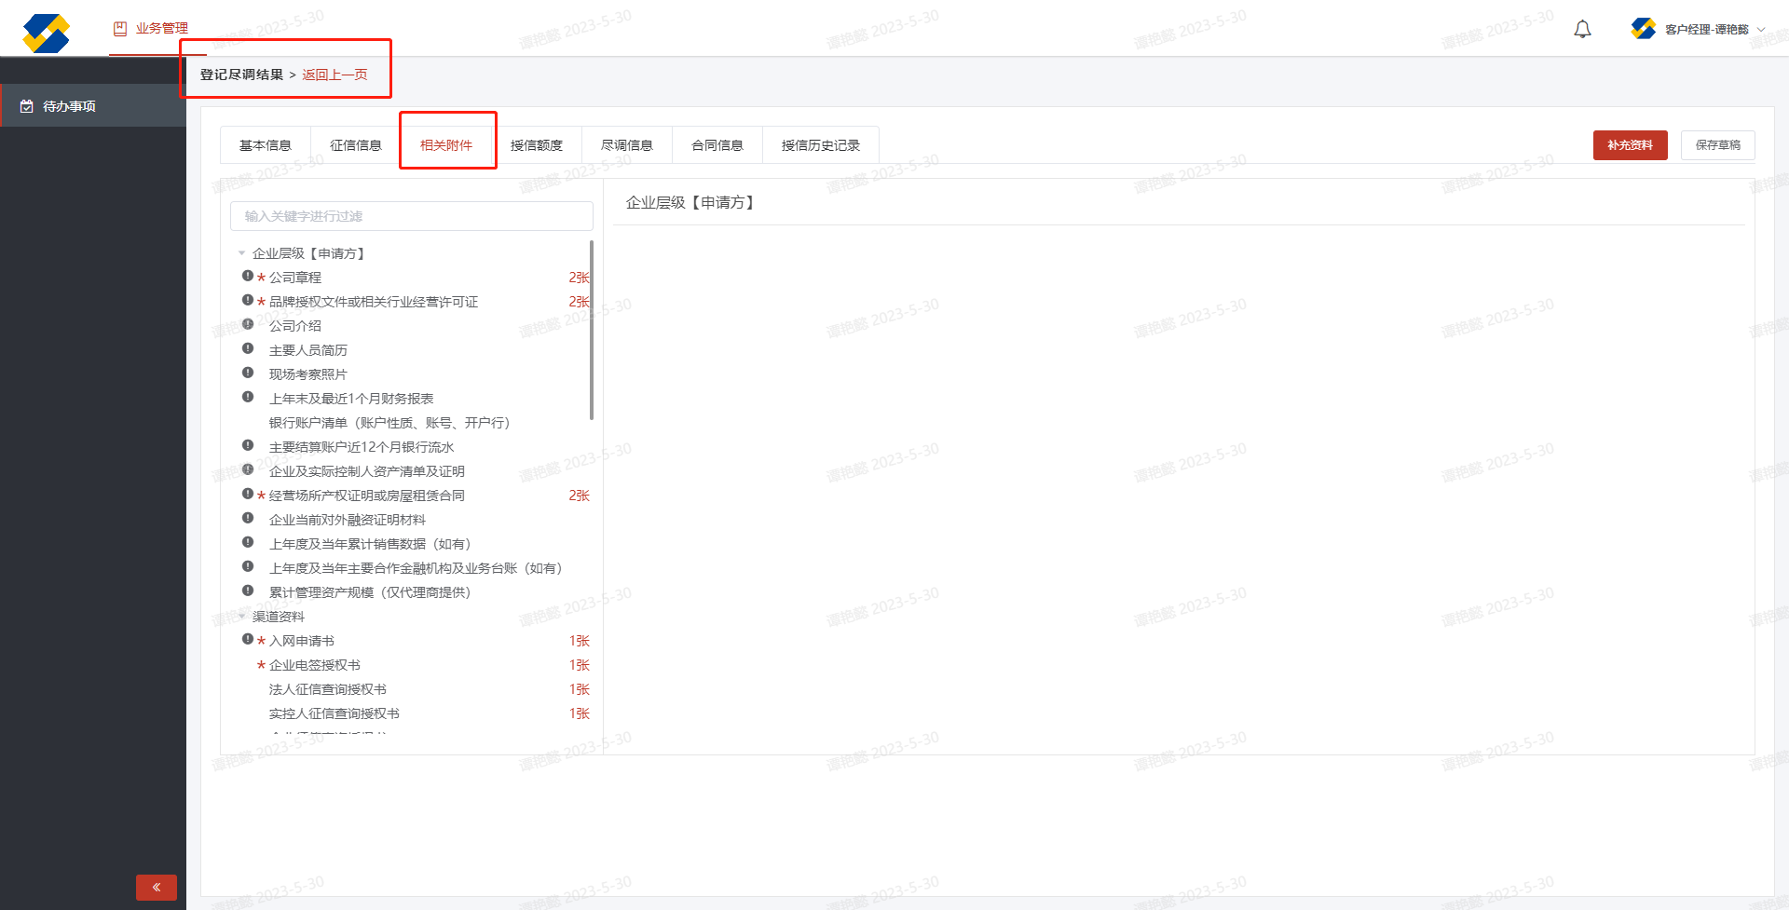The image size is (1789, 910).
Task: Click the 返回上一页 breadcrumb link
Action: (335, 75)
